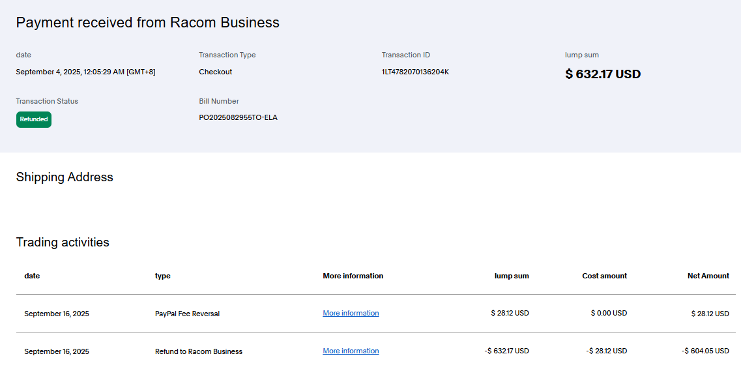
Task: Select the bill number PO2025082955TO-ELA
Action: coord(238,117)
